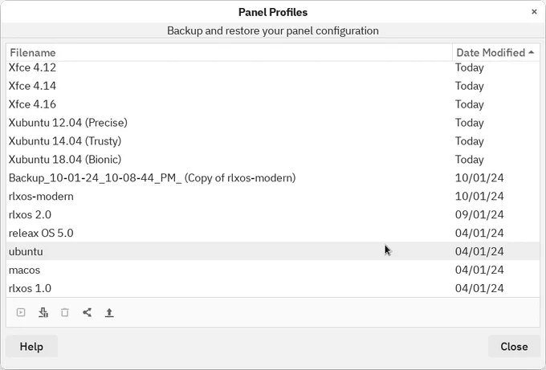546x370 pixels.
Task: Sort by Date Modified column arrow
Action: coord(531,52)
